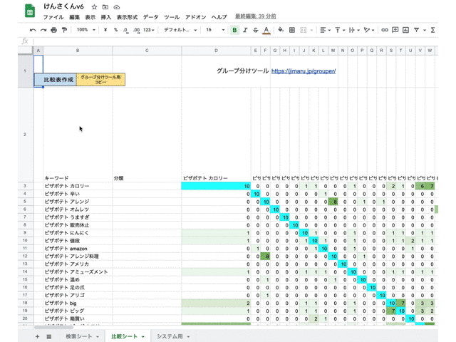456x342 pixels.
Task: Select the paint format roller tool
Action: click(x=64, y=30)
